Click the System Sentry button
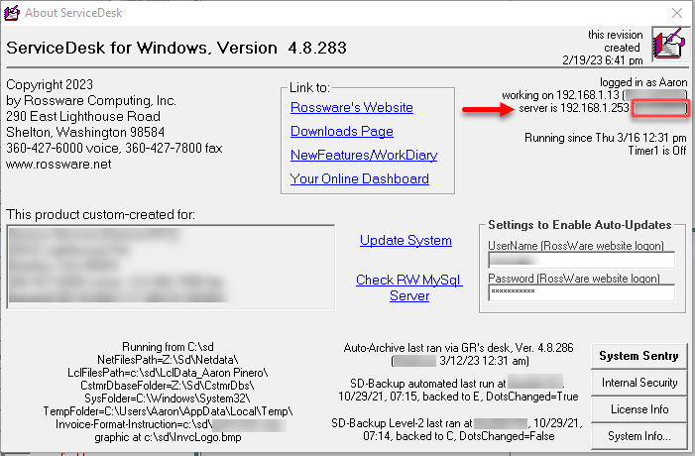This screenshot has width=695, height=456. pyautogui.click(x=638, y=356)
